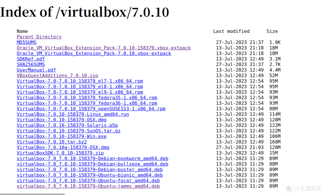
Task: Click the horizontal scrollbar at page bottom
Action: click(32, 194)
